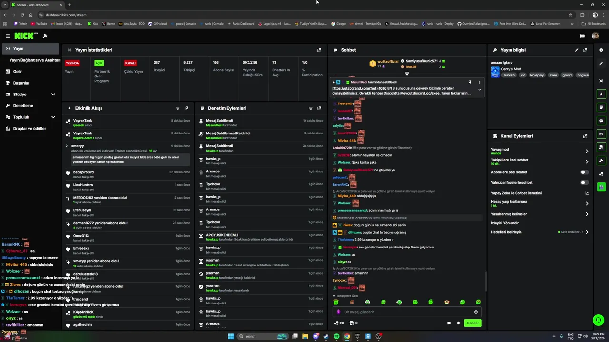The image size is (609, 342).
Task: Click the Roleplay tag
Action: point(537,75)
